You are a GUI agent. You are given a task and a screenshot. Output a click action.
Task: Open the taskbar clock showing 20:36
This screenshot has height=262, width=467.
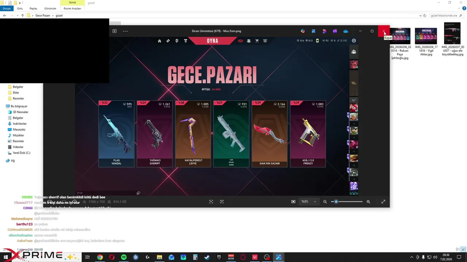446,257
